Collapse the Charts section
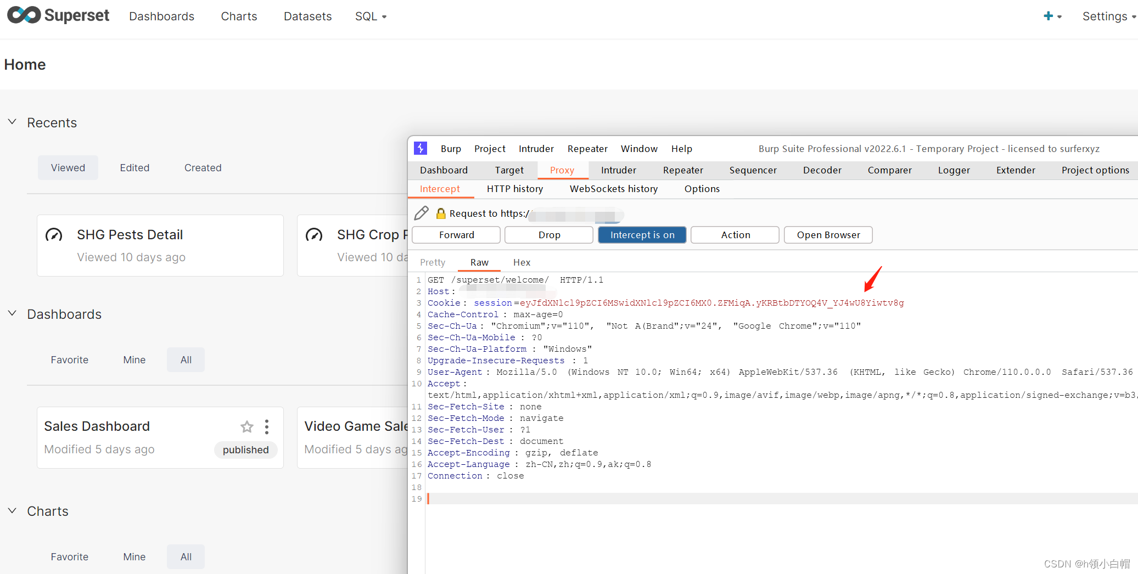Image resolution: width=1138 pixels, height=574 pixels. [x=12, y=510]
